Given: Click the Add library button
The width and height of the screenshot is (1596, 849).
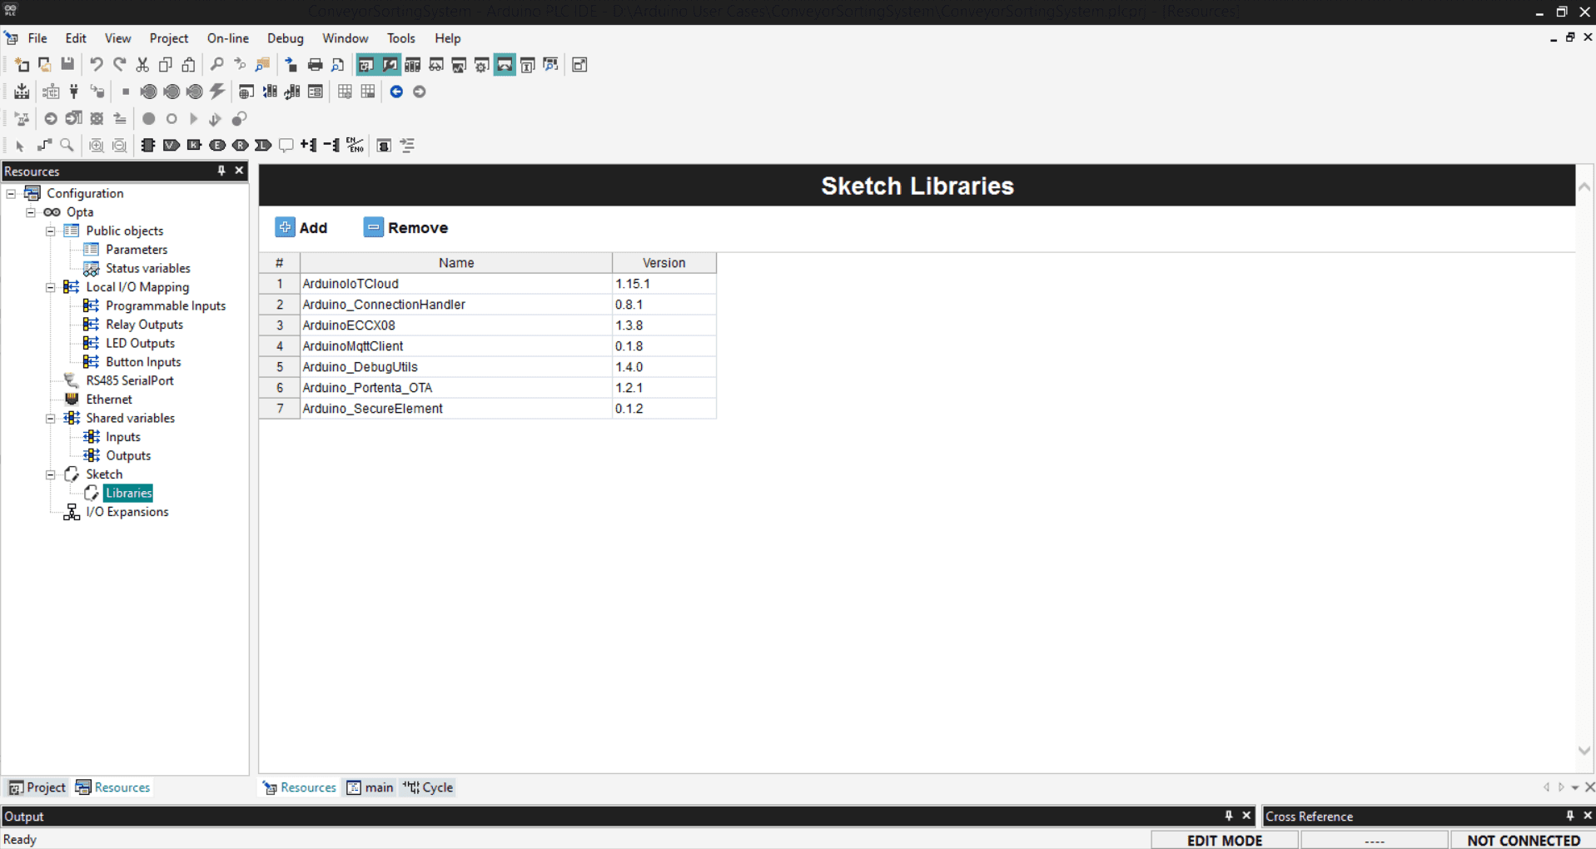Looking at the screenshot, I should click(301, 228).
